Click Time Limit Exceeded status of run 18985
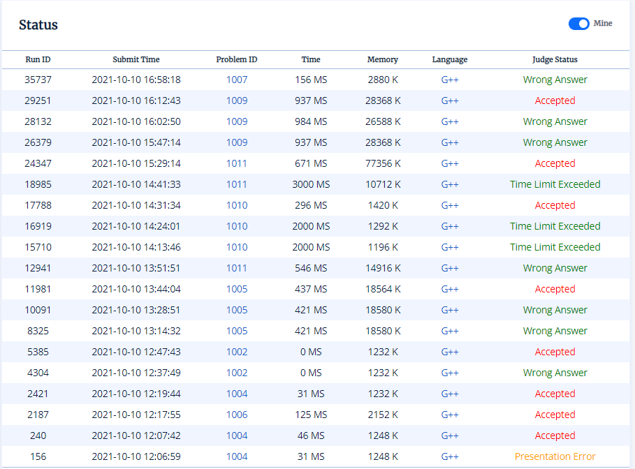The image size is (635, 469). point(555,184)
